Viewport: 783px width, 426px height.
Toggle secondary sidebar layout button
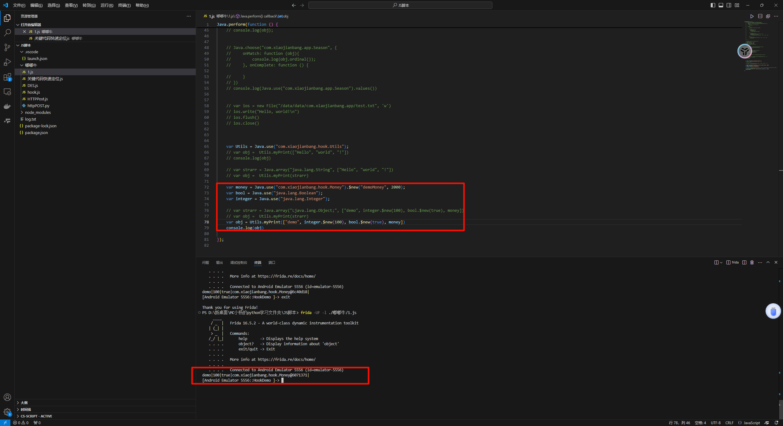click(729, 5)
